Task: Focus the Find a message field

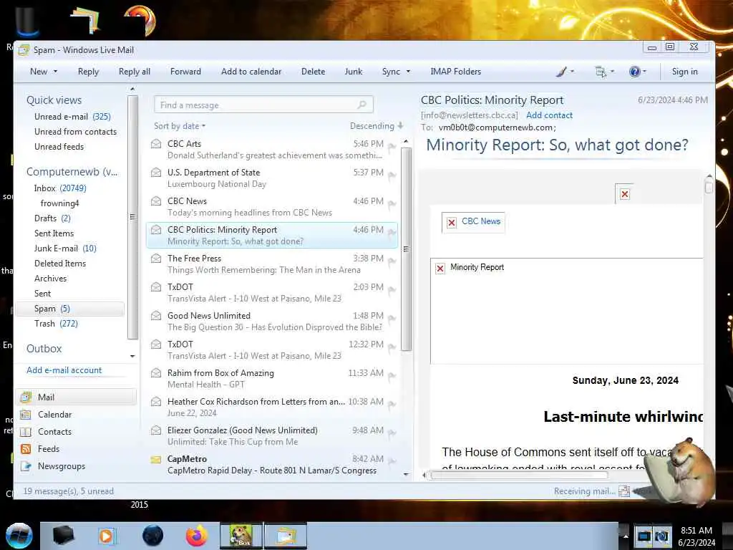Action: click(263, 105)
